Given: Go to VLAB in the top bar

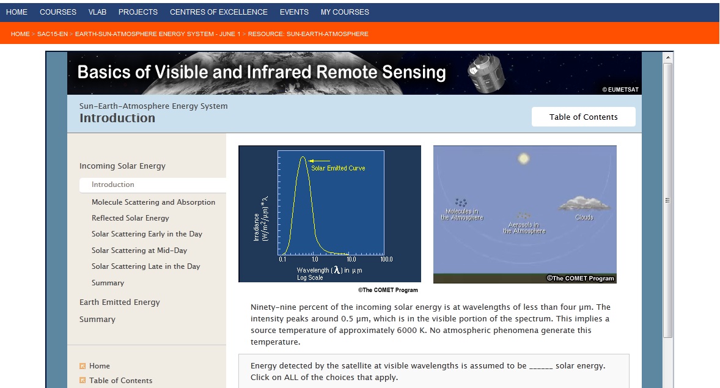Looking at the screenshot, I should pyautogui.click(x=97, y=12).
